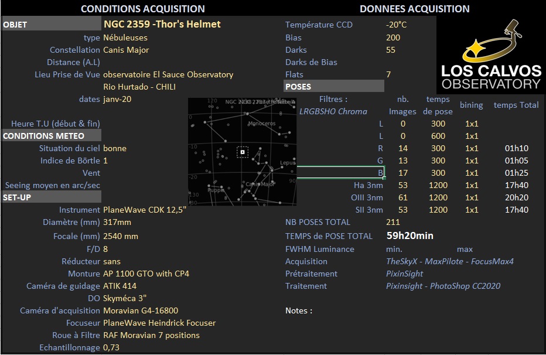Select the 600 exposure time in second L row
The height and width of the screenshot is (355, 546).
(438, 136)
